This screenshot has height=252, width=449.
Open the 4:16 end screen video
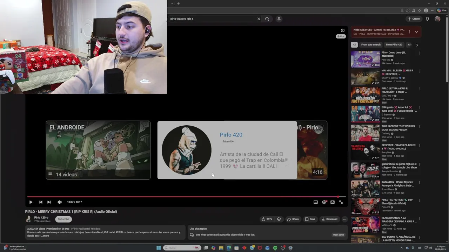pos(312,150)
